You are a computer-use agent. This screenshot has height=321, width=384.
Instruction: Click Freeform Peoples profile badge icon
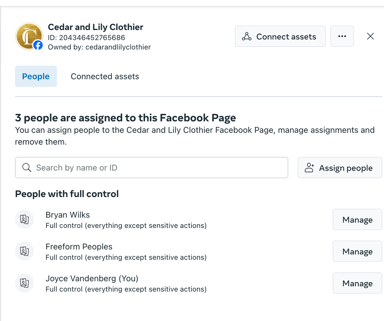[25, 251]
